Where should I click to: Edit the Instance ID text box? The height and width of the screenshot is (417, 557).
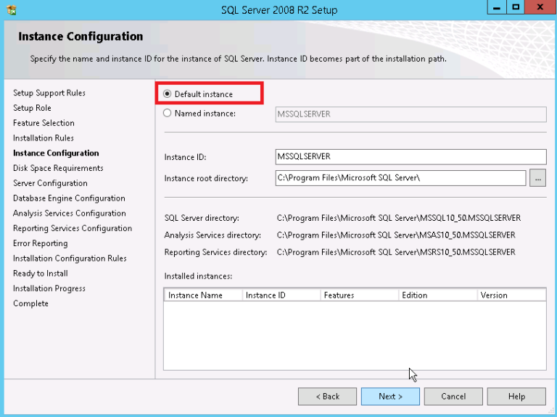[x=410, y=156]
